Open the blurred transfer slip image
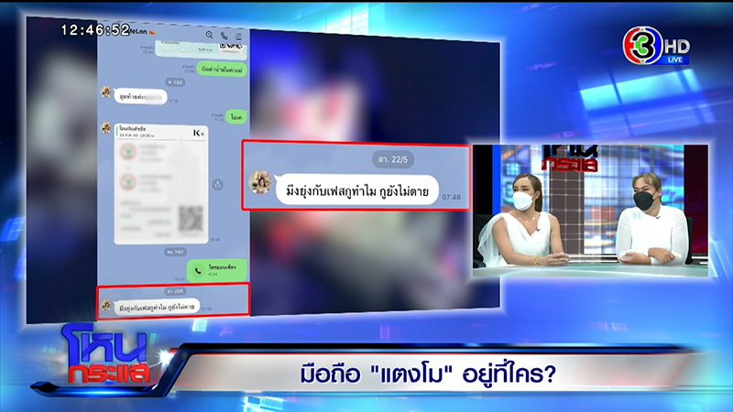The height and width of the screenshot is (412, 733). pos(161,184)
